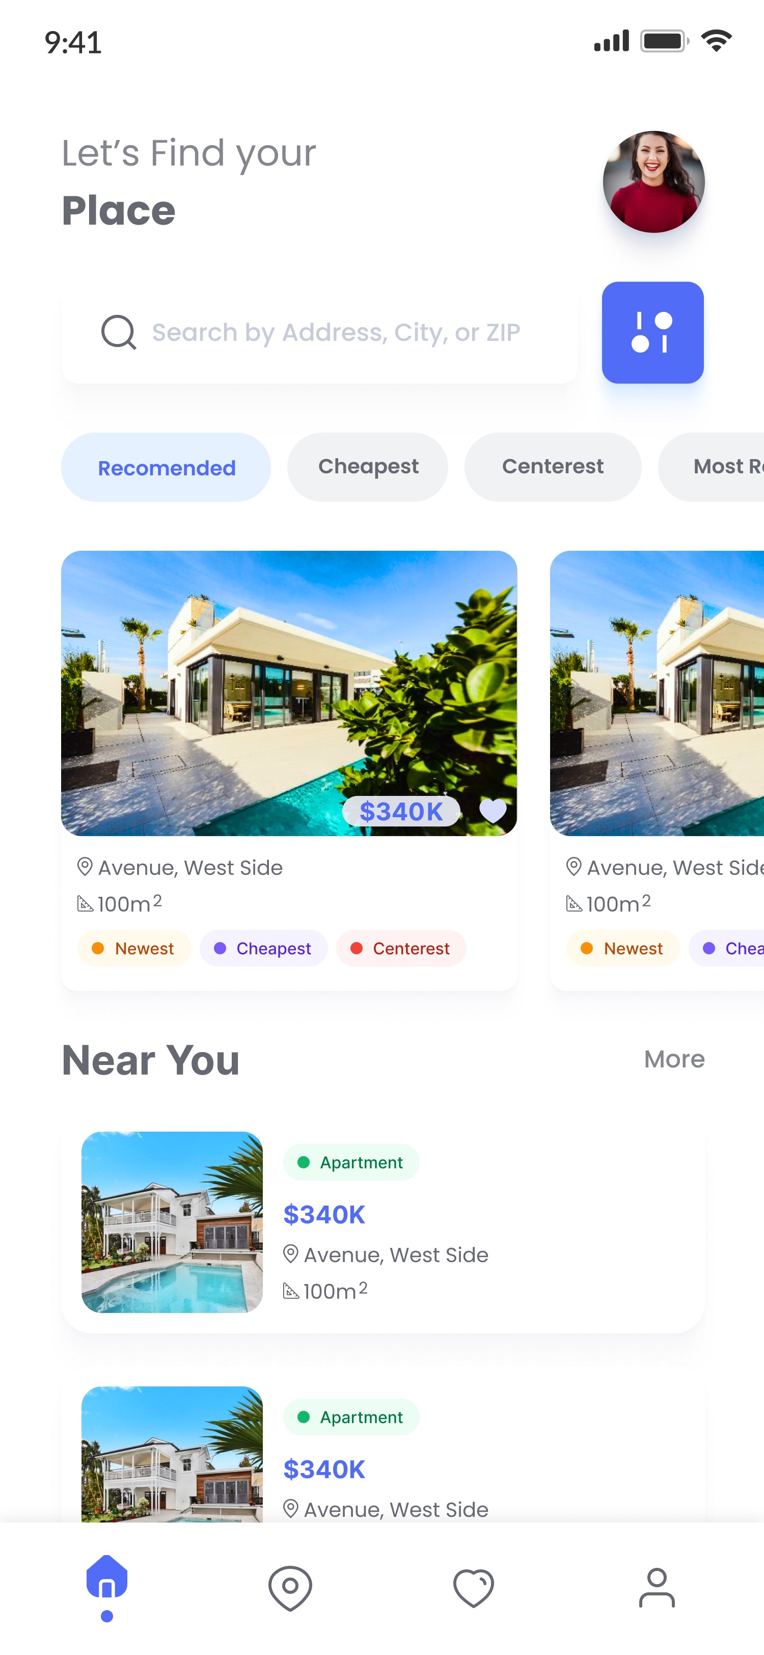Click the search by address field
The height and width of the screenshot is (1655, 764).
319,332
